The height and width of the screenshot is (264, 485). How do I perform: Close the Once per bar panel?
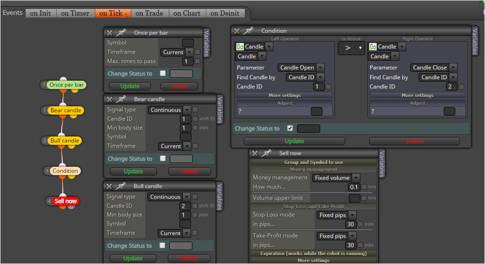(109, 33)
